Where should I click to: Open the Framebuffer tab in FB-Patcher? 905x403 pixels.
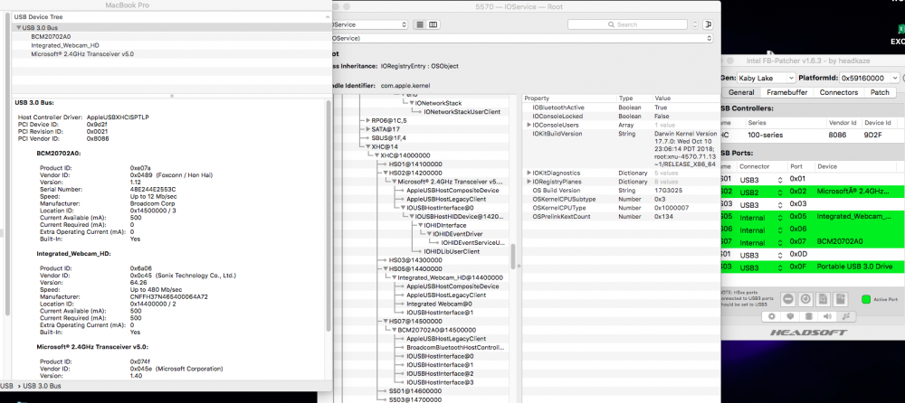pos(786,92)
